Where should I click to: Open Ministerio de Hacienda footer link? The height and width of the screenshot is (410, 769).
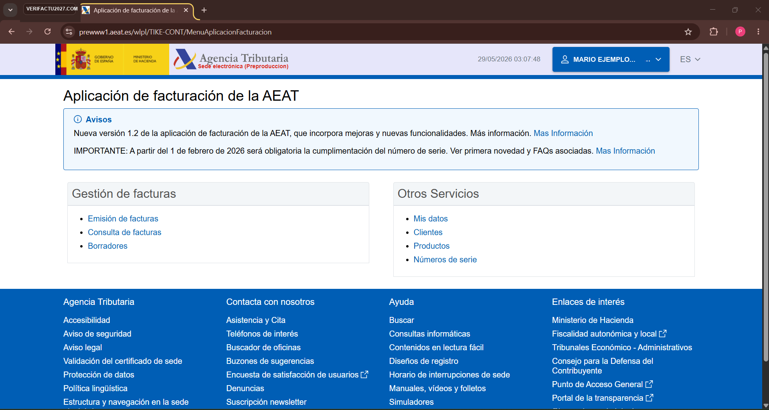(593, 320)
